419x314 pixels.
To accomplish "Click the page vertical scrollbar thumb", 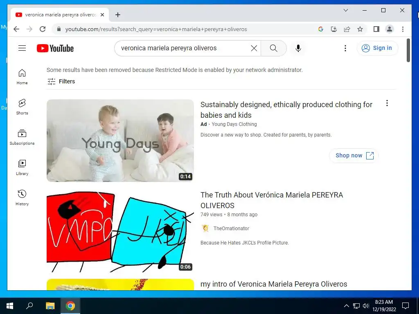I will [408, 50].
